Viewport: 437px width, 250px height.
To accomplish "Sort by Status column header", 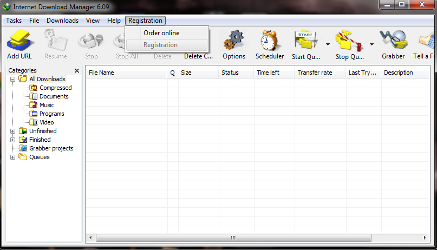I will pyautogui.click(x=236, y=73).
